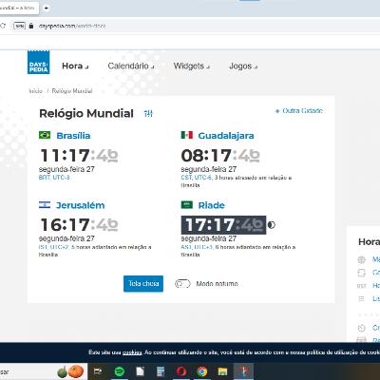Viewport: 380px width, 380px height.
Task: Open the Hora dropdown menu
Action: click(75, 66)
